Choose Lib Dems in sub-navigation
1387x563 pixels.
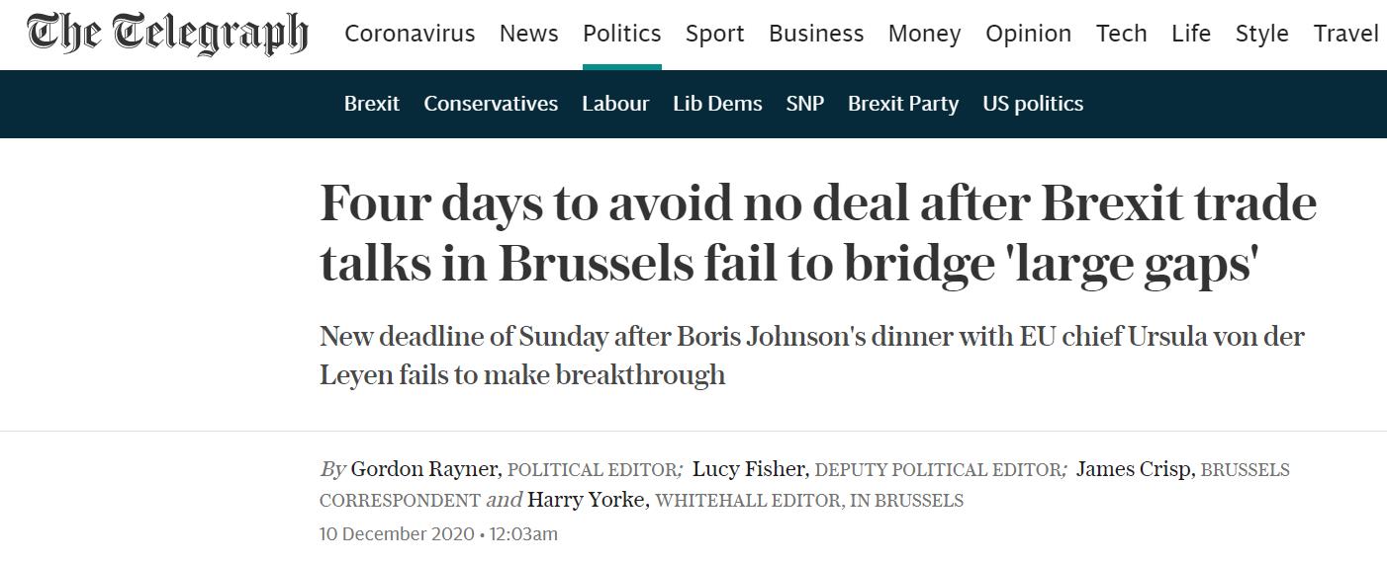[717, 104]
